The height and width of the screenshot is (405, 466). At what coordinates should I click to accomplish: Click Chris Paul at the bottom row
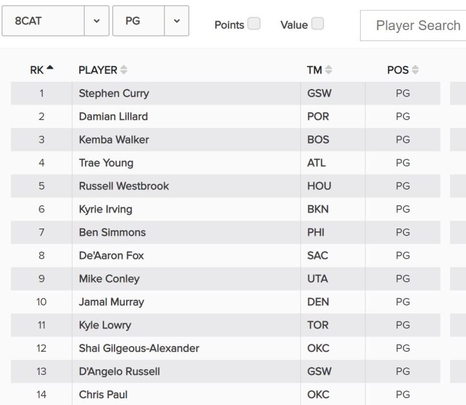coord(102,394)
